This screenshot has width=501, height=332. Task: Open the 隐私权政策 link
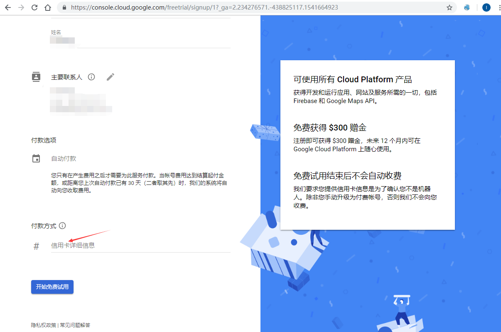point(44,325)
